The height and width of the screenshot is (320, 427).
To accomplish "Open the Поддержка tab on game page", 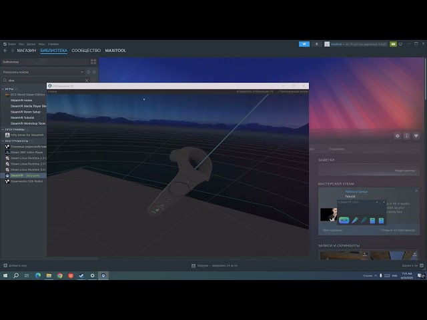I will click(336, 149).
